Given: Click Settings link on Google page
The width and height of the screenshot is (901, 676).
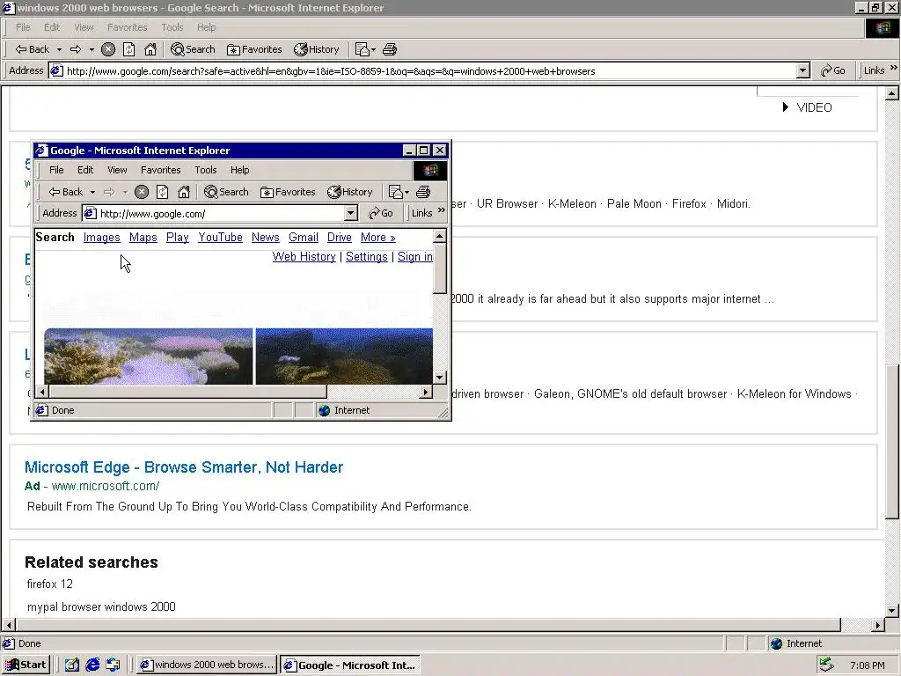Looking at the screenshot, I should (x=367, y=257).
